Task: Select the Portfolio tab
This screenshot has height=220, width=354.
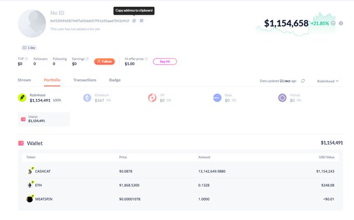Action: (52, 80)
